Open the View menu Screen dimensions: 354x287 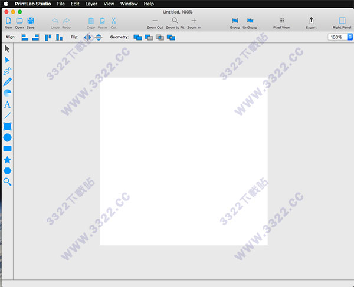tap(109, 4)
